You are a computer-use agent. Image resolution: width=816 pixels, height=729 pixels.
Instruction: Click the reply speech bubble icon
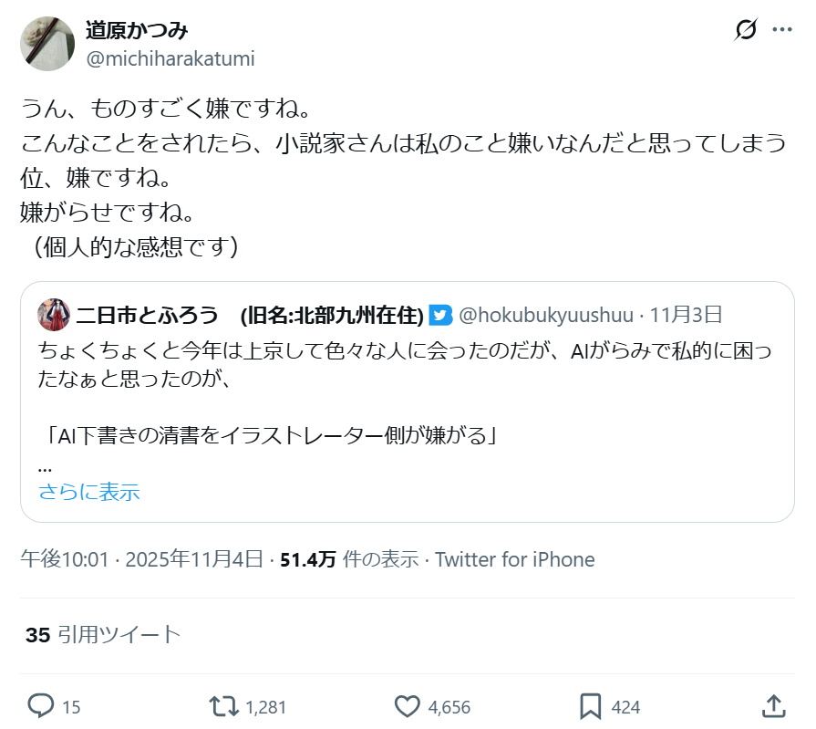click(x=41, y=705)
